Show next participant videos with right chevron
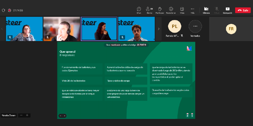Screen dimensions: 253x126 point(159,29)
